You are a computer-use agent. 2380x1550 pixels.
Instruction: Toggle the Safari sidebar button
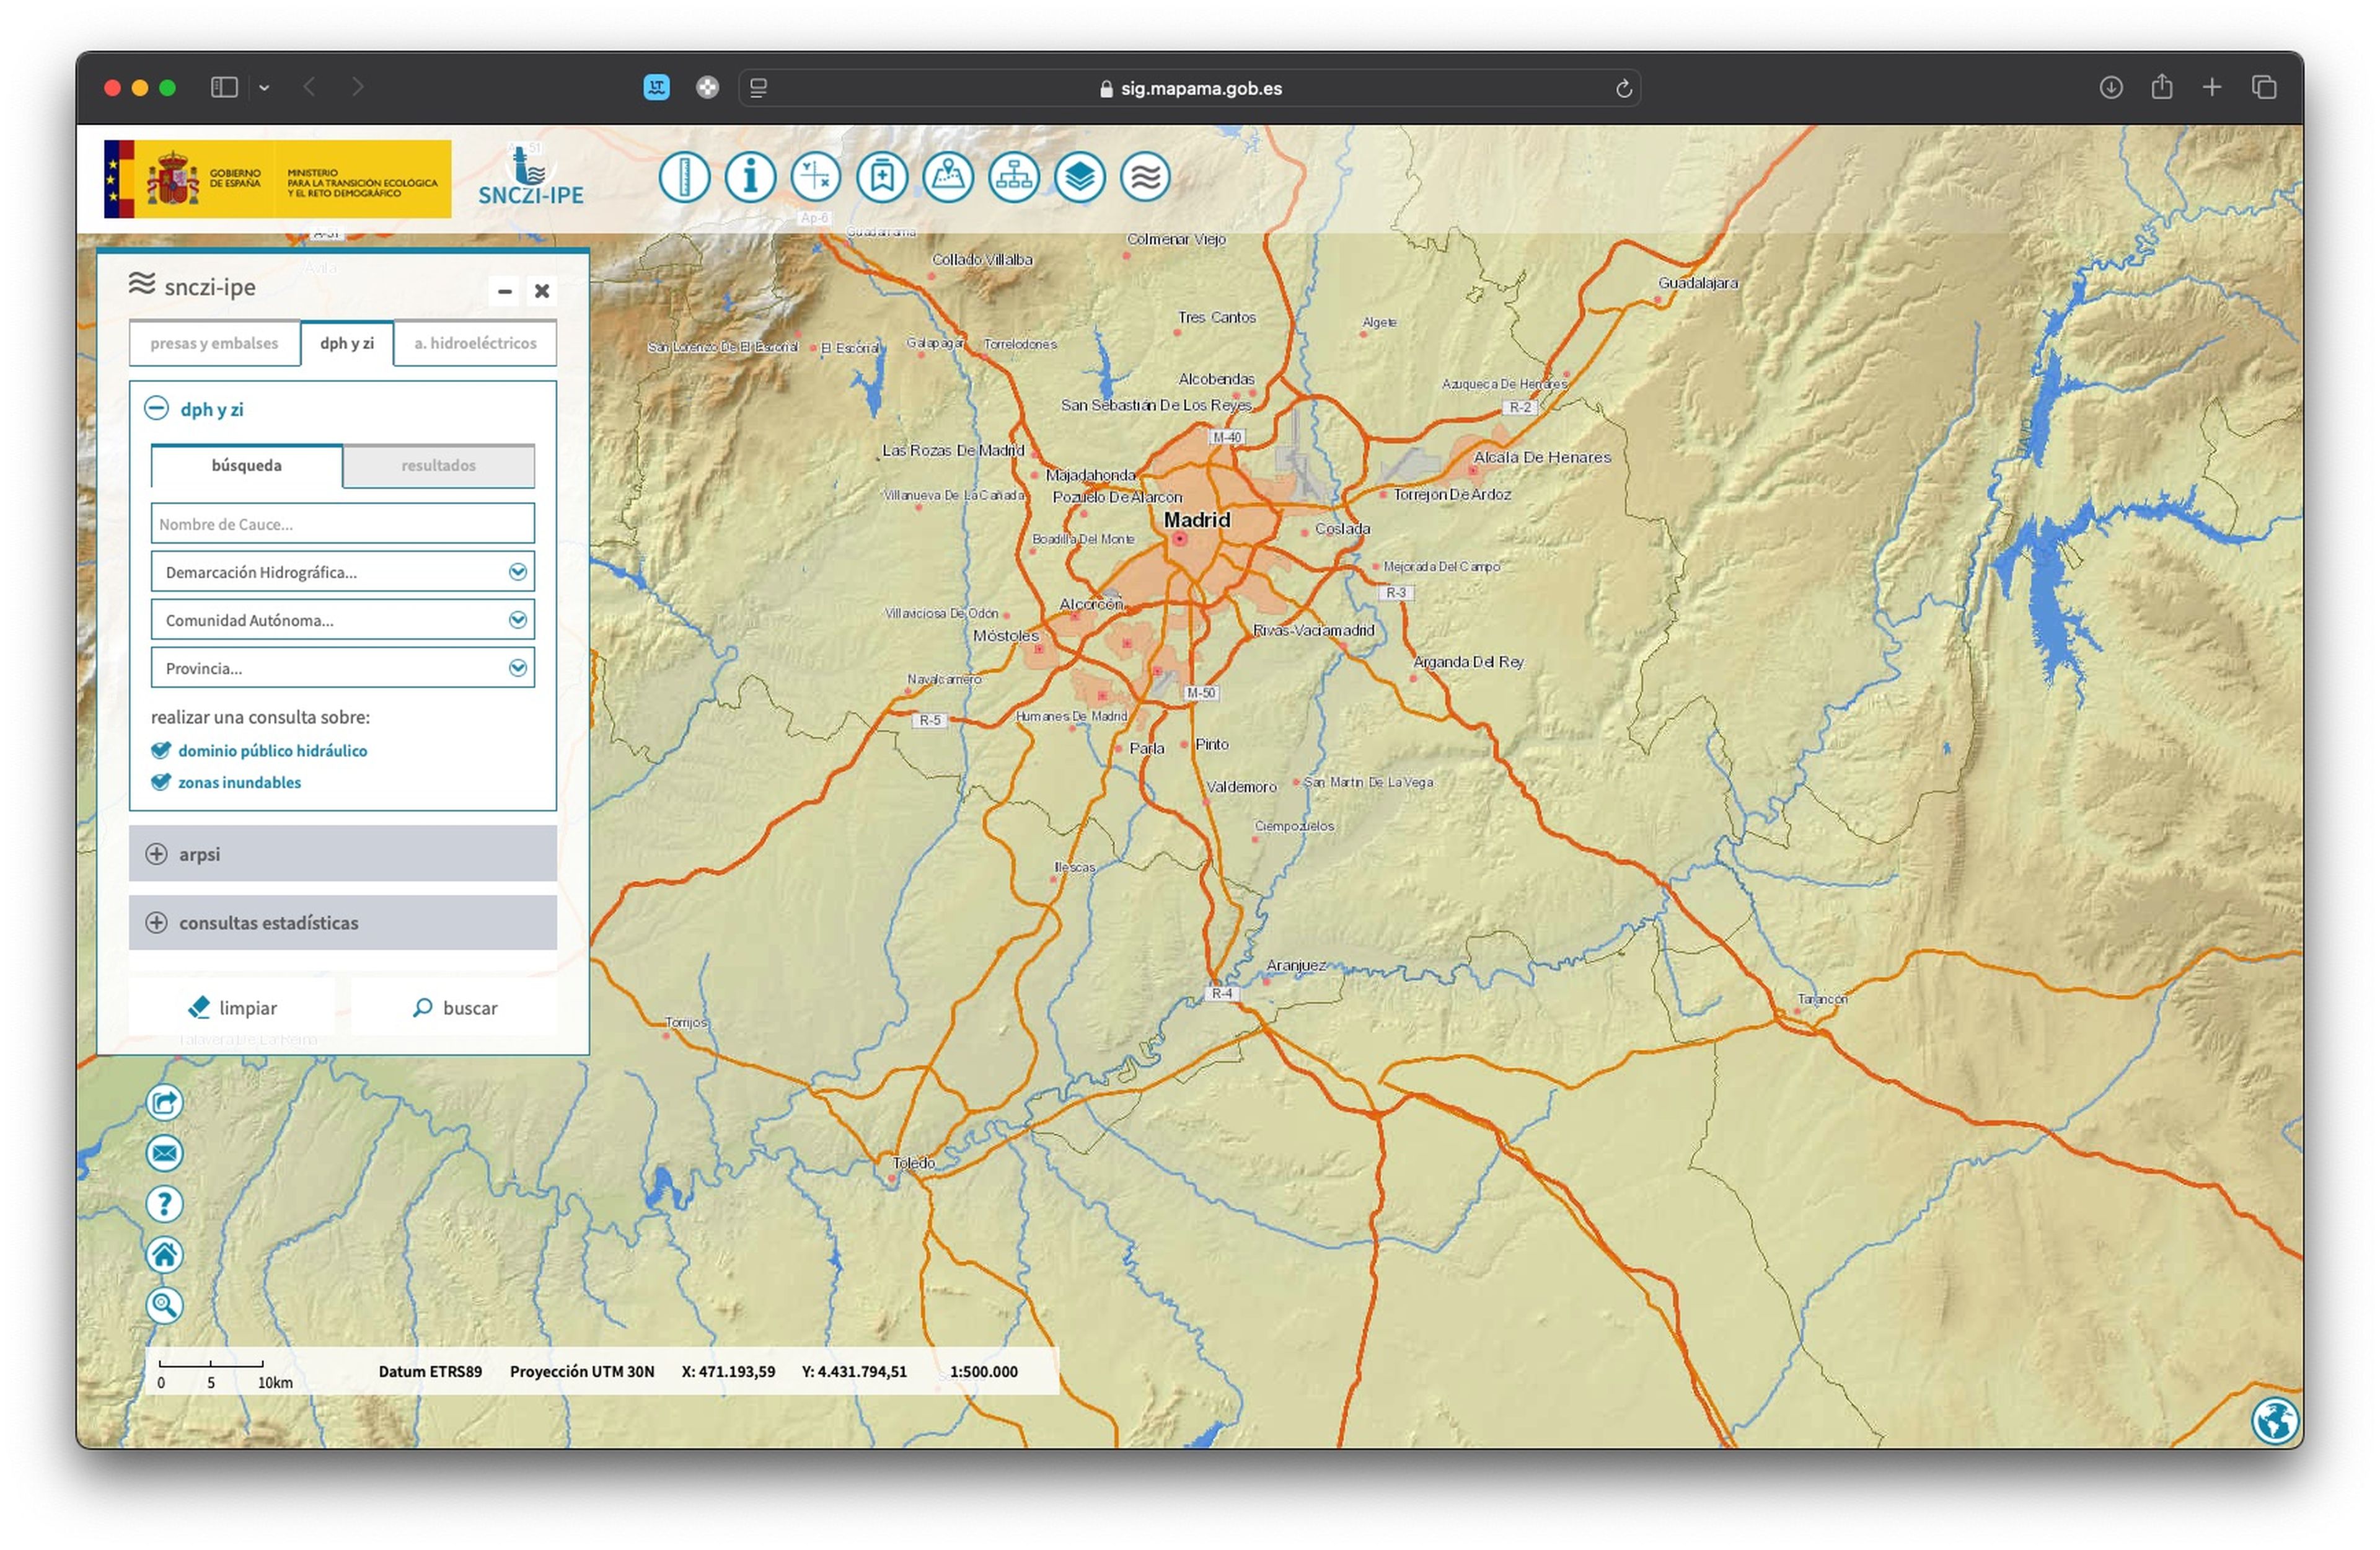pyautogui.click(x=224, y=88)
